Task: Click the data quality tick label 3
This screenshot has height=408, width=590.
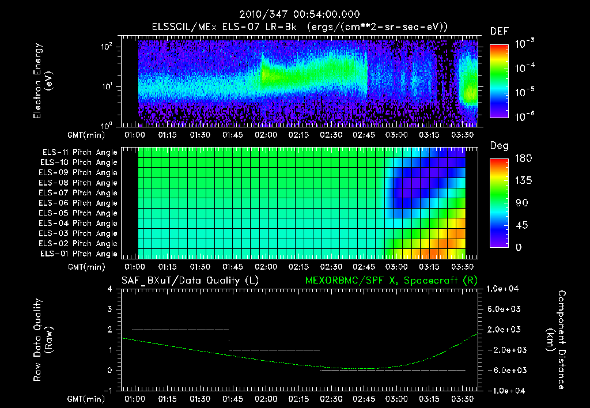Action: pos(109,309)
